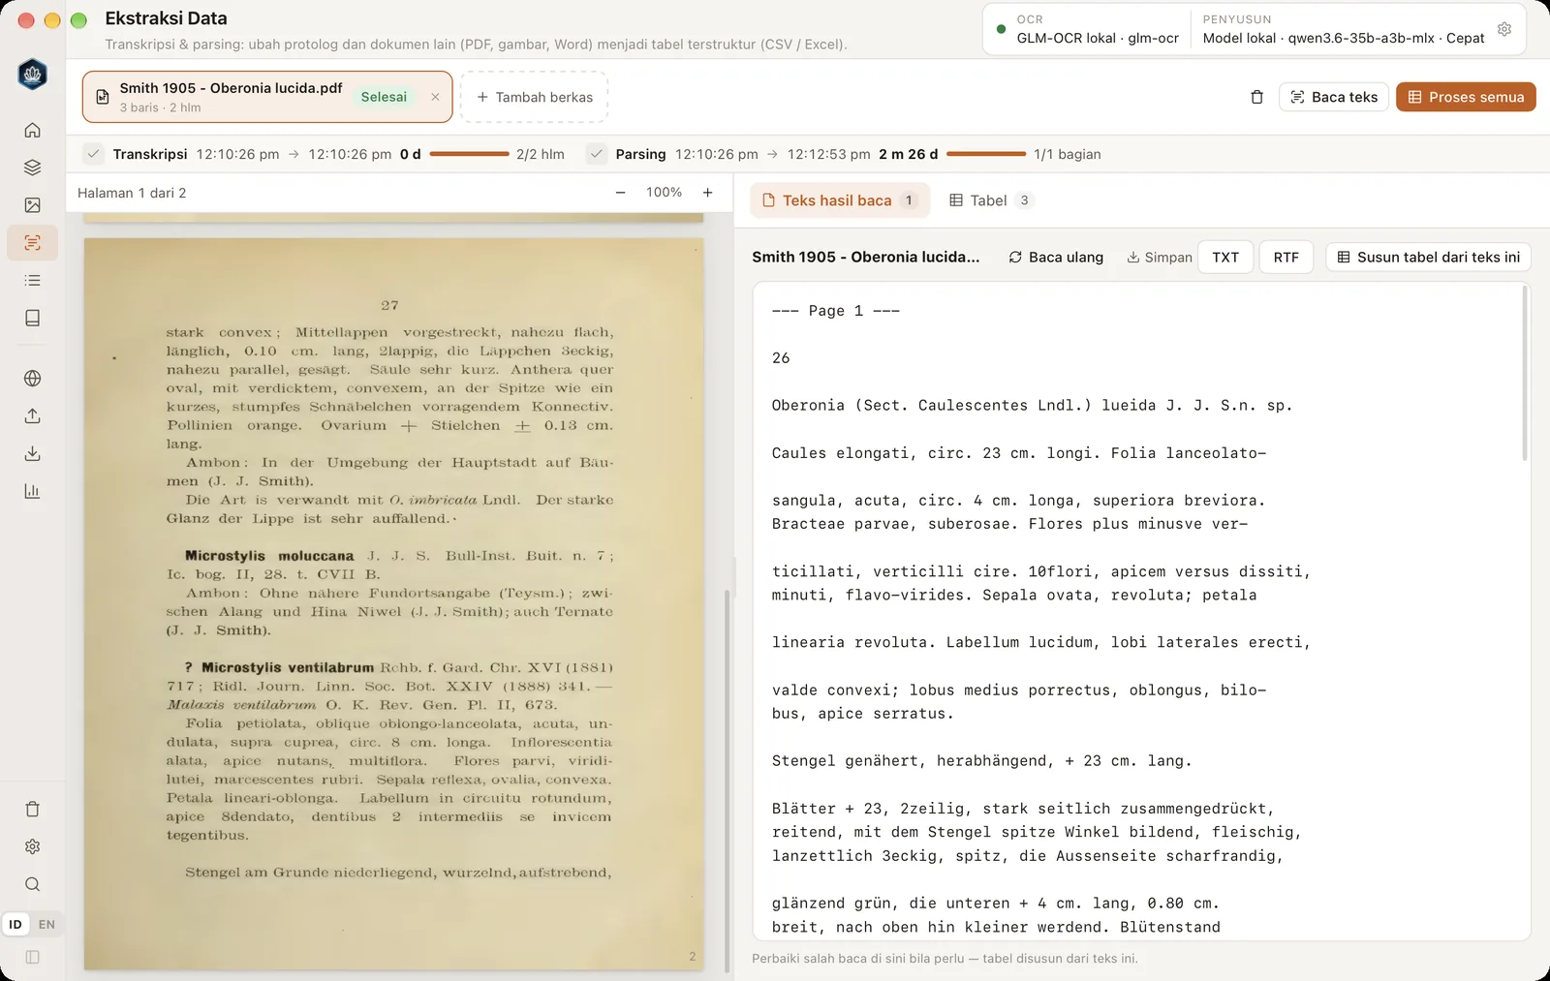Switch language to EN

click(x=46, y=925)
